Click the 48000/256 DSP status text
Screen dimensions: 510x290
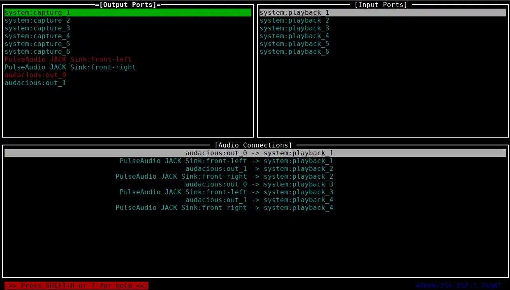click(x=459, y=285)
